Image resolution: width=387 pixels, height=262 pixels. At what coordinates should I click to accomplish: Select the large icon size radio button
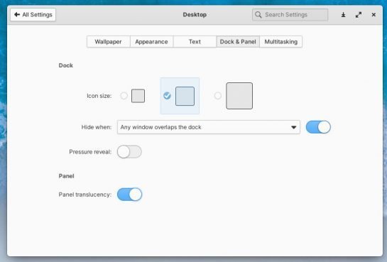218,95
